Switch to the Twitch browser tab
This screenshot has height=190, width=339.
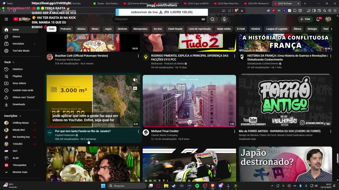[x=16, y=3]
